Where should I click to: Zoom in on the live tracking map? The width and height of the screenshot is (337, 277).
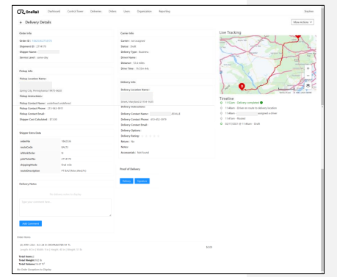[308, 68]
